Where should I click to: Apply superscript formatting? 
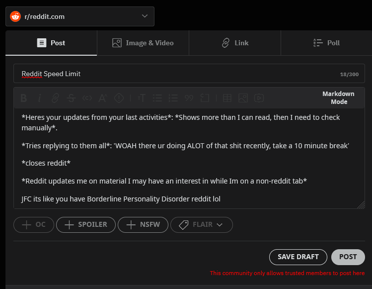click(103, 98)
